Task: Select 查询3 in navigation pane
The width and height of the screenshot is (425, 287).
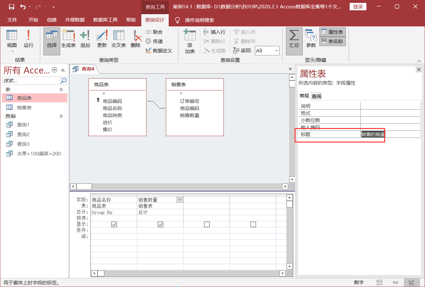Action: pyautogui.click(x=35, y=144)
